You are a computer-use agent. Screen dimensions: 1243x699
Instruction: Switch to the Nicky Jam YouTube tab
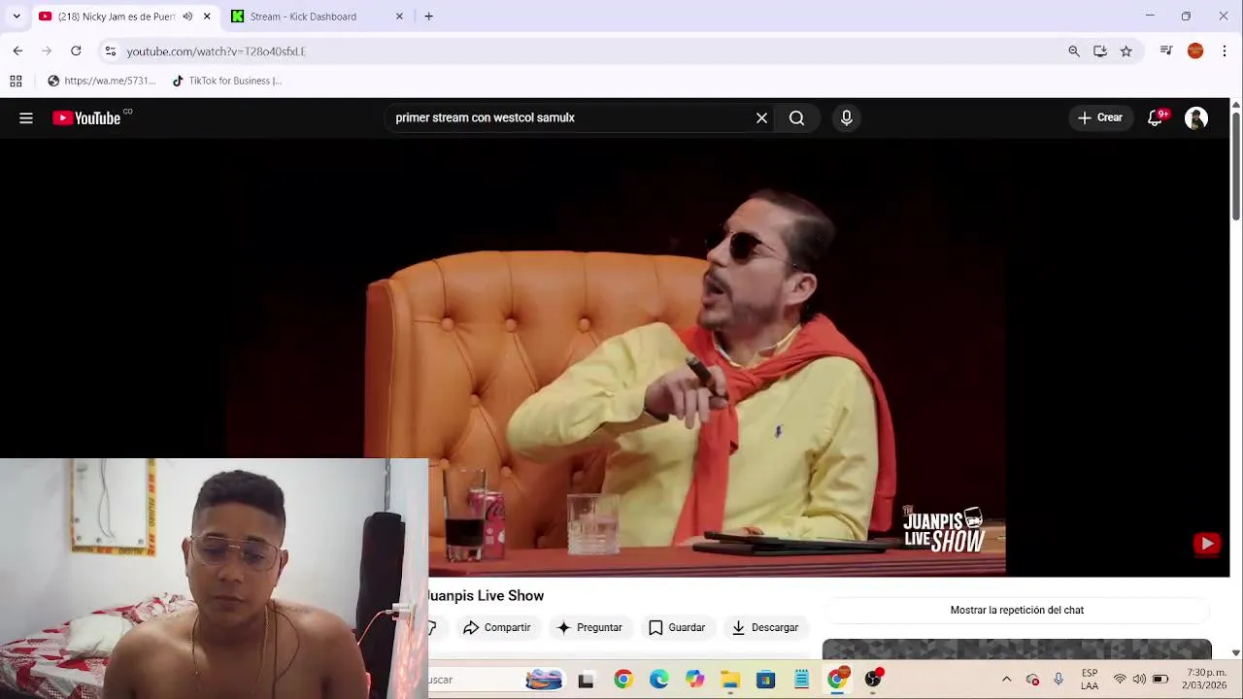pos(115,17)
